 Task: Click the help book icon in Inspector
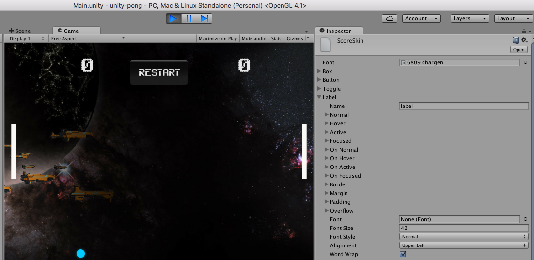pyautogui.click(x=516, y=40)
